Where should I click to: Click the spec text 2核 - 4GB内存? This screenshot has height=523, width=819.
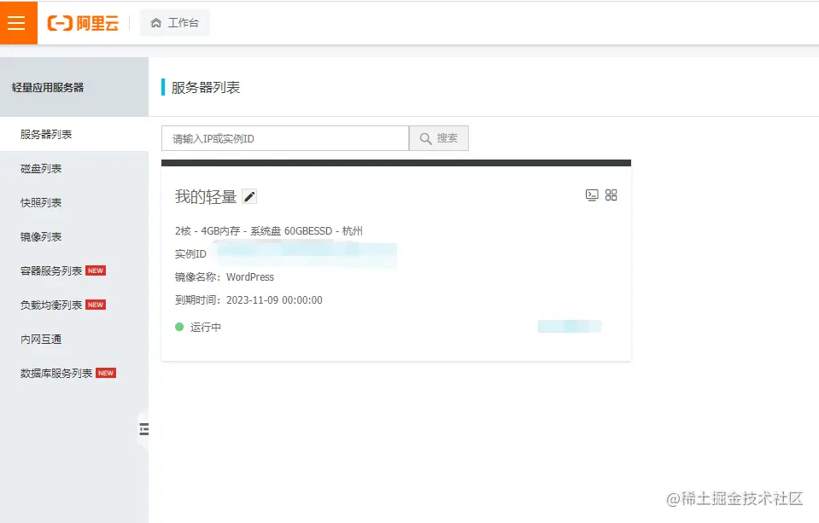pos(208,230)
